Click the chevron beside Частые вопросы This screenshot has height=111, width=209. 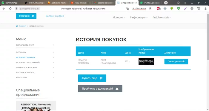point(53,73)
